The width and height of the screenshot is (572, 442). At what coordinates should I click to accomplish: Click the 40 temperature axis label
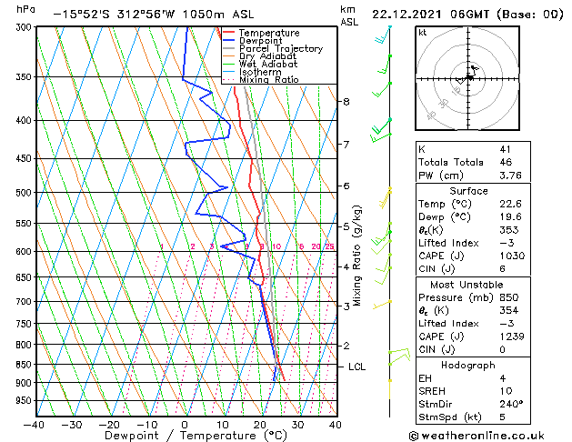(x=335, y=425)
